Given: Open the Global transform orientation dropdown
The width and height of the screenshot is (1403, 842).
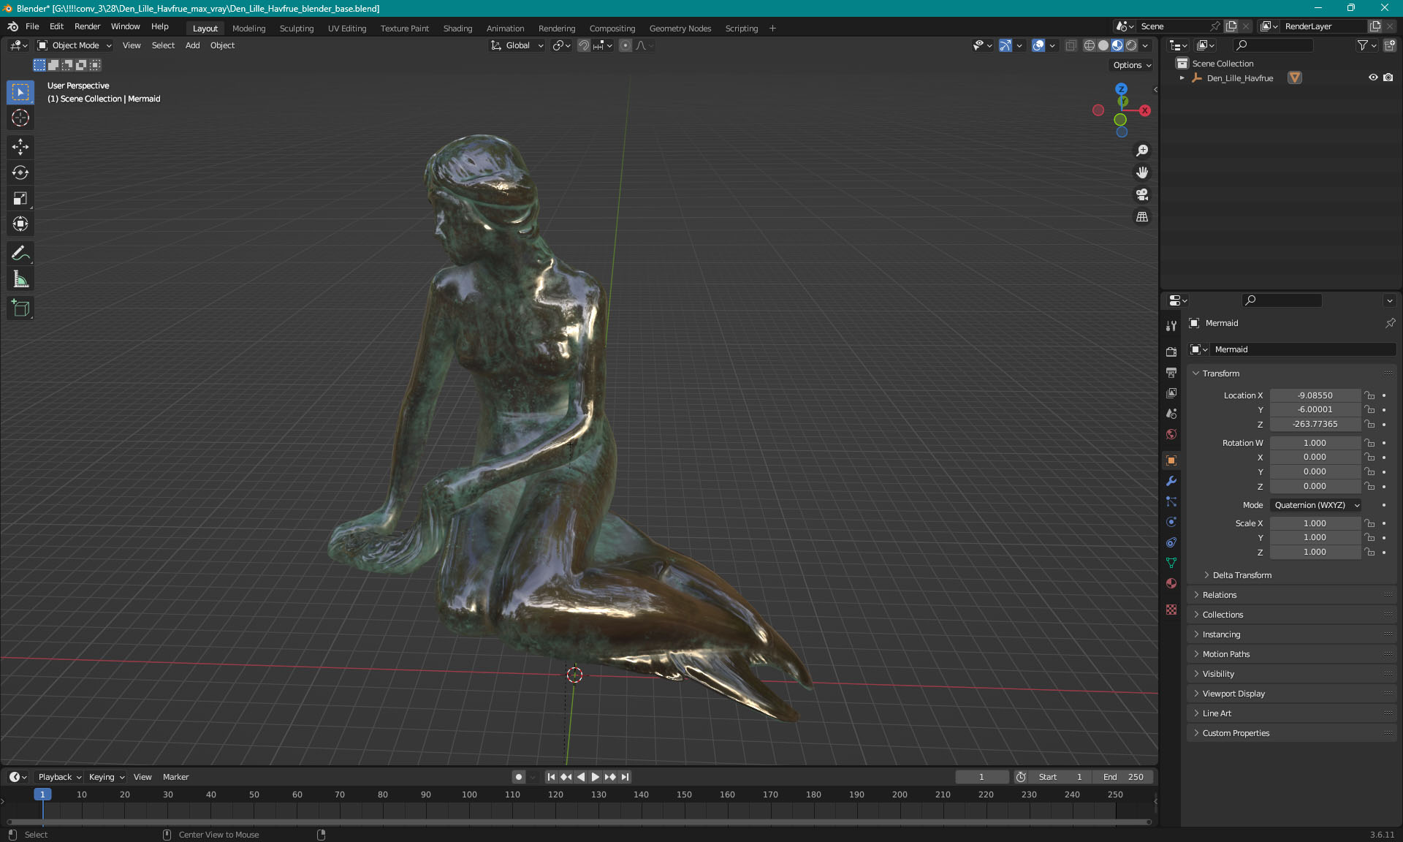Looking at the screenshot, I should (x=517, y=45).
